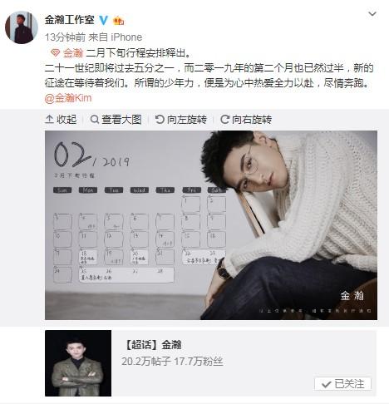Screen dimensions: 389x404
Task: Click the blue verified V badge
Action: (104, 20)
